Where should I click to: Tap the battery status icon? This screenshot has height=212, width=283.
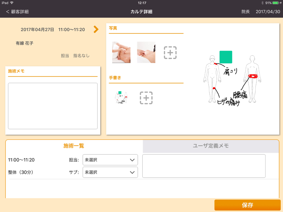point(276,3)
